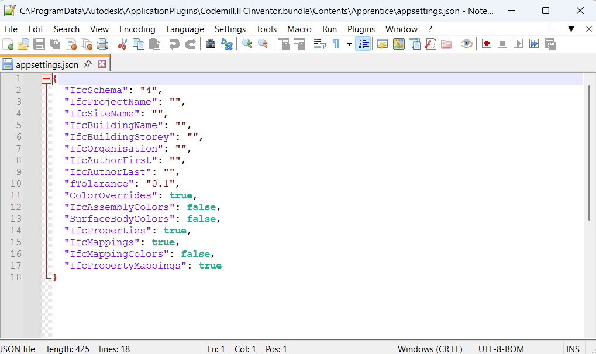The height and width of the screenshot is (354, 596).
Task: Select the appsettings.json tab
Action: click(x=47, y=64)
